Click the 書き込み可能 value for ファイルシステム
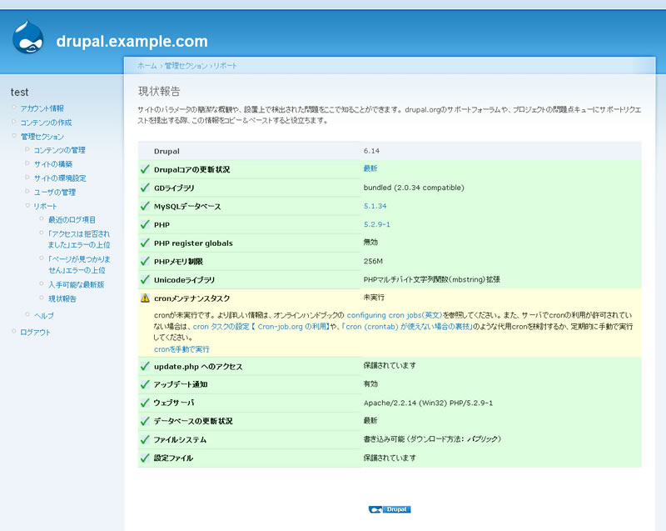The height and width of the screenshot is (531, 666). (x=432, y=439)
